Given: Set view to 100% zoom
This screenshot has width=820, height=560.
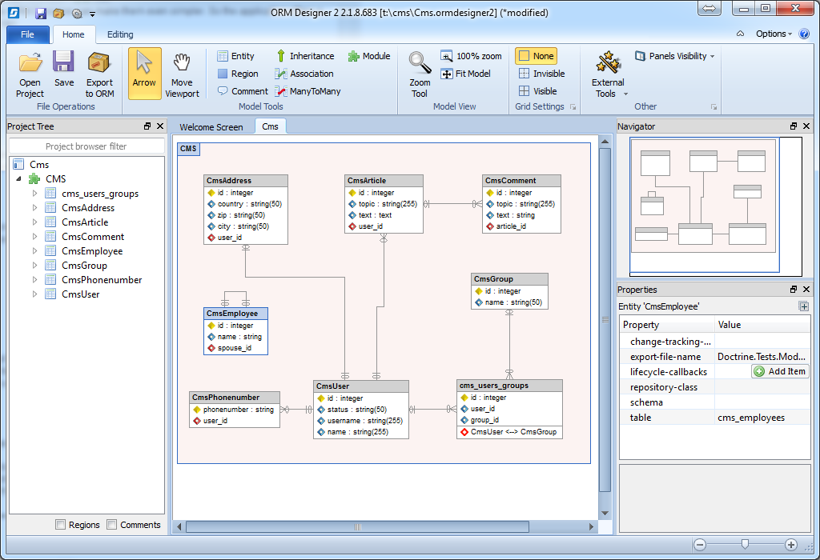Looking at the screenshot, I should (x=471, y=56).
